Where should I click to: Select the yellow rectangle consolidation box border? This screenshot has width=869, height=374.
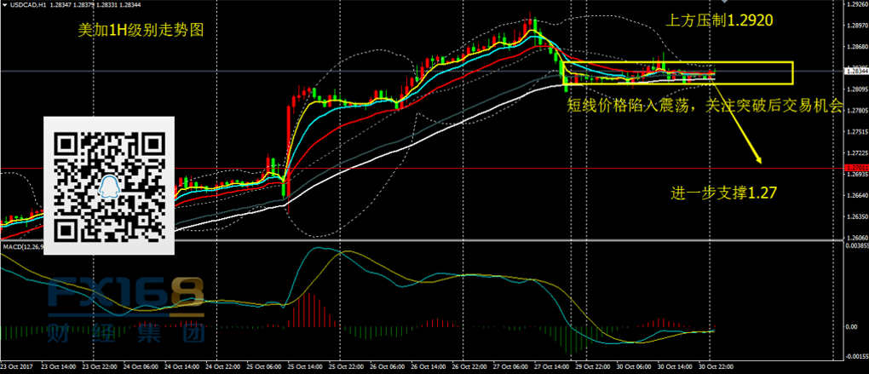point(792,73)
